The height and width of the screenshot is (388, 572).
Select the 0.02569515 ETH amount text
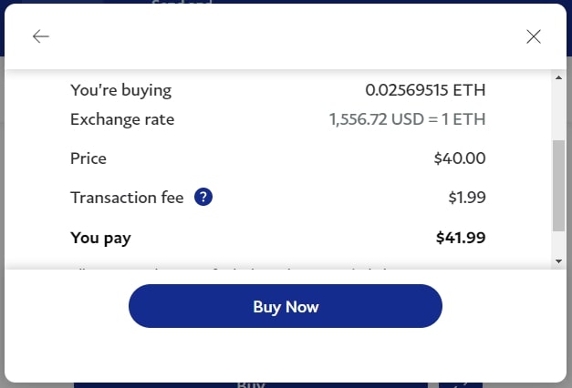point(425,90)
